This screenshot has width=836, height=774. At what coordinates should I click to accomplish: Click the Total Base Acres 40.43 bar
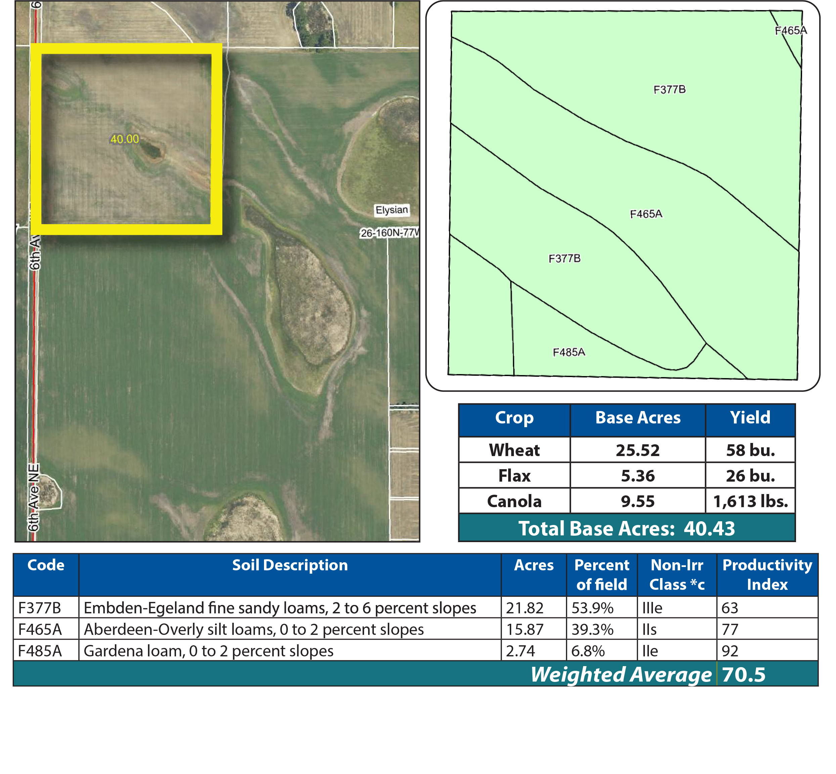point(626,529)
